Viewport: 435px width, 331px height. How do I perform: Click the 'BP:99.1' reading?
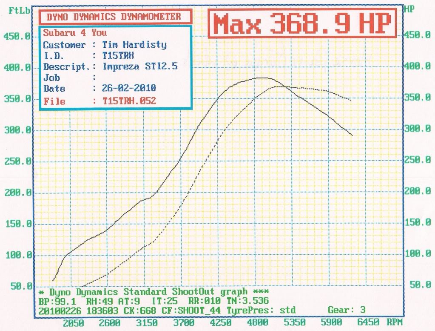(x=57, y=301)
